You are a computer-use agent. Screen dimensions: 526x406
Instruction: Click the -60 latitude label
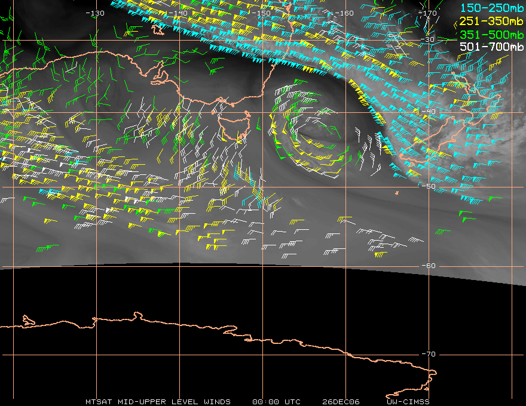point(429,266)
